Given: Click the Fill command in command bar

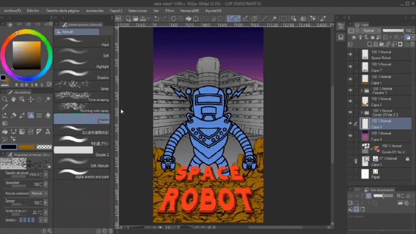Looking at the screenshot, I should tap(189, 19).
